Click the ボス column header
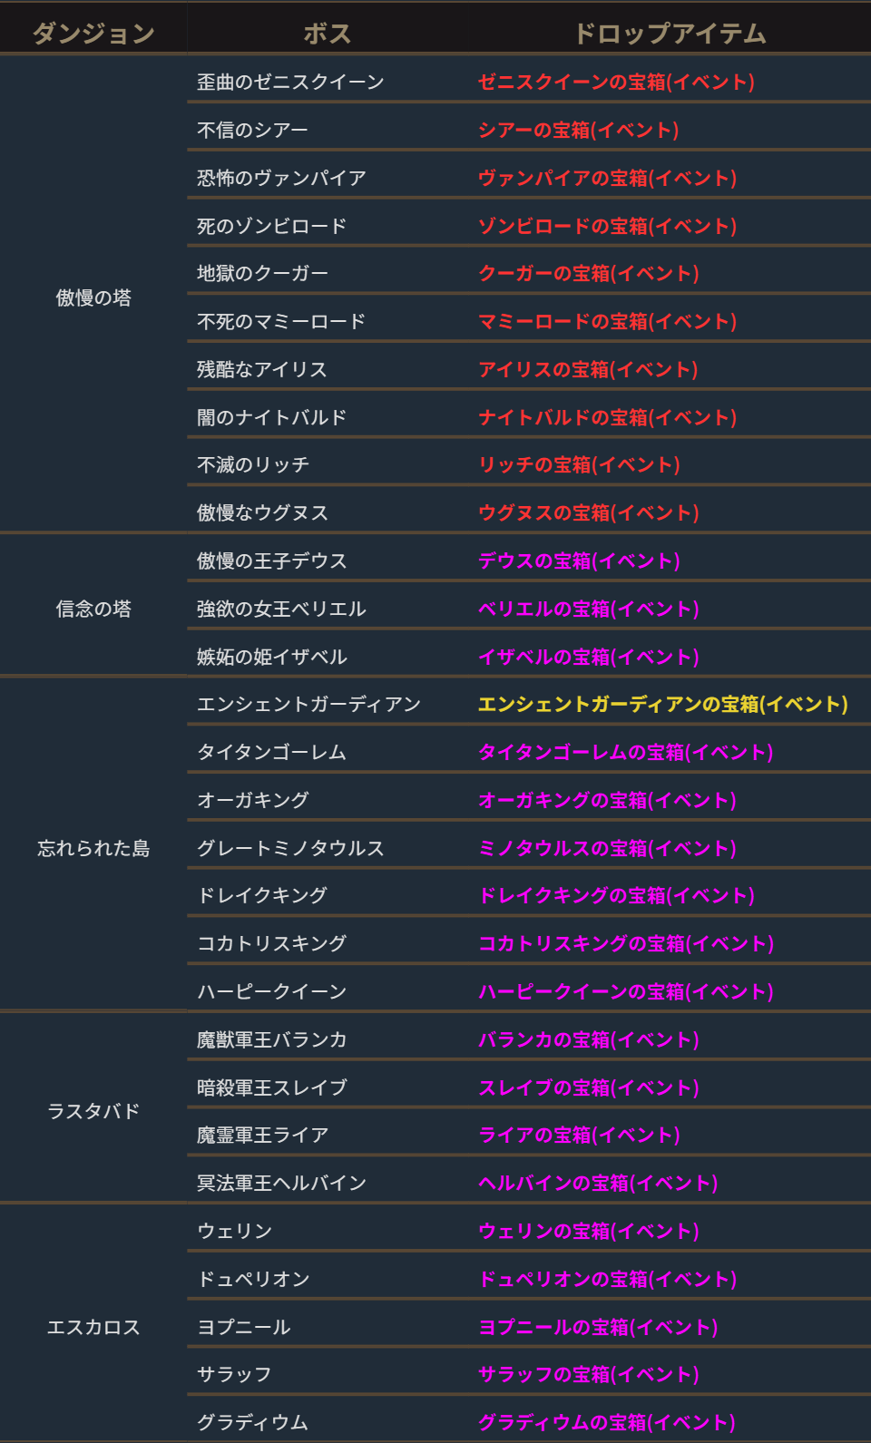This screenshot has height=1443, width=871. tap(327, 34)
